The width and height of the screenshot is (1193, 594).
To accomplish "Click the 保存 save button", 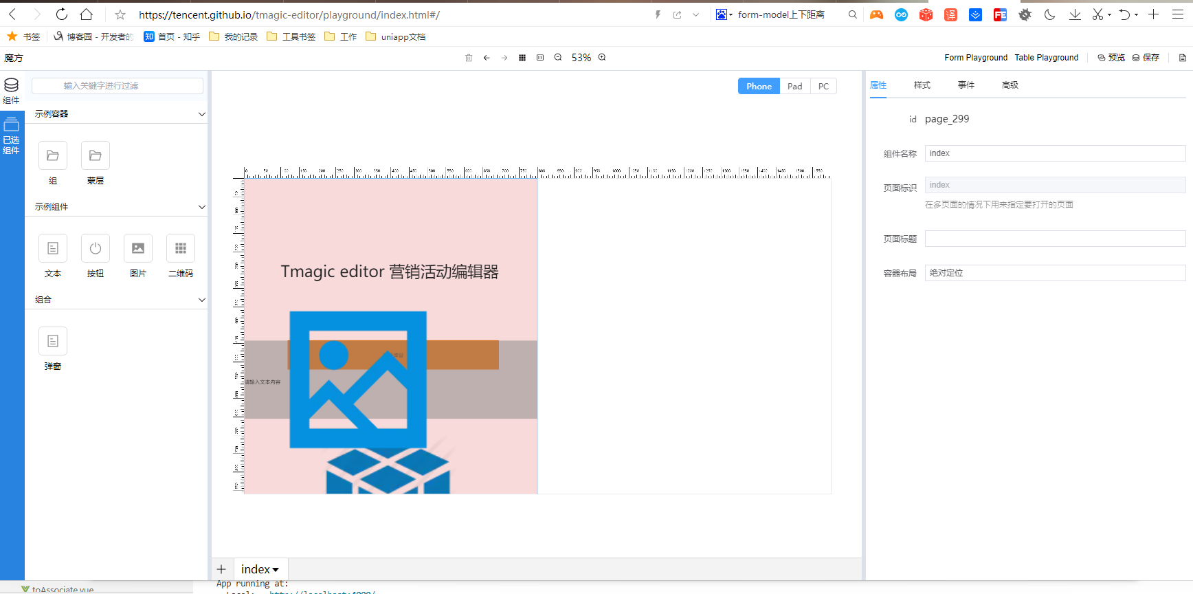I will pos(1146,58).
